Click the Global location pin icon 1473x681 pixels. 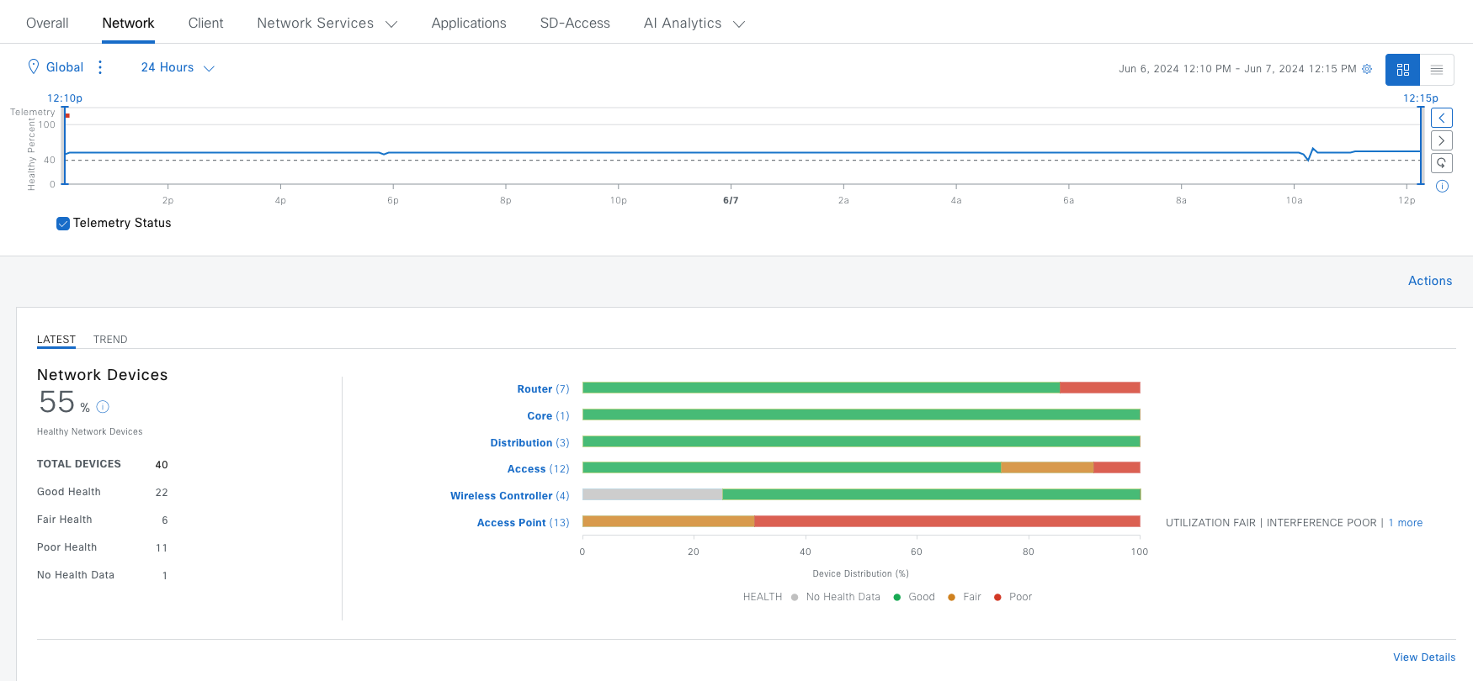point(34,66)
